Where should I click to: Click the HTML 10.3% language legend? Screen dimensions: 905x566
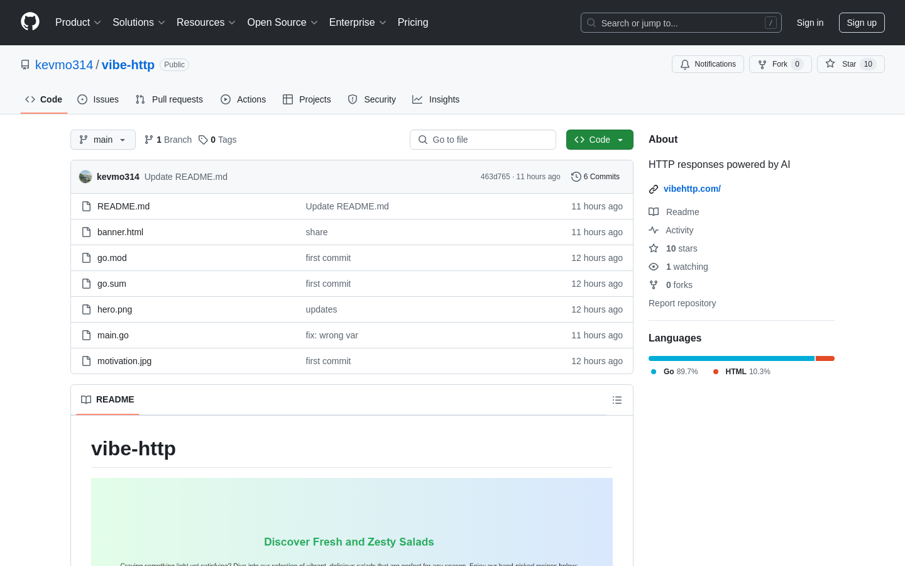[x=742, y=372]
